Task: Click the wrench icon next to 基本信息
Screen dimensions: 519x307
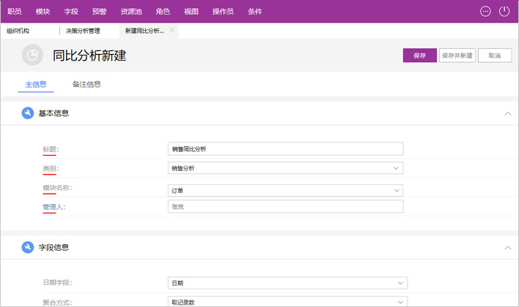Action: click(28, 113)
